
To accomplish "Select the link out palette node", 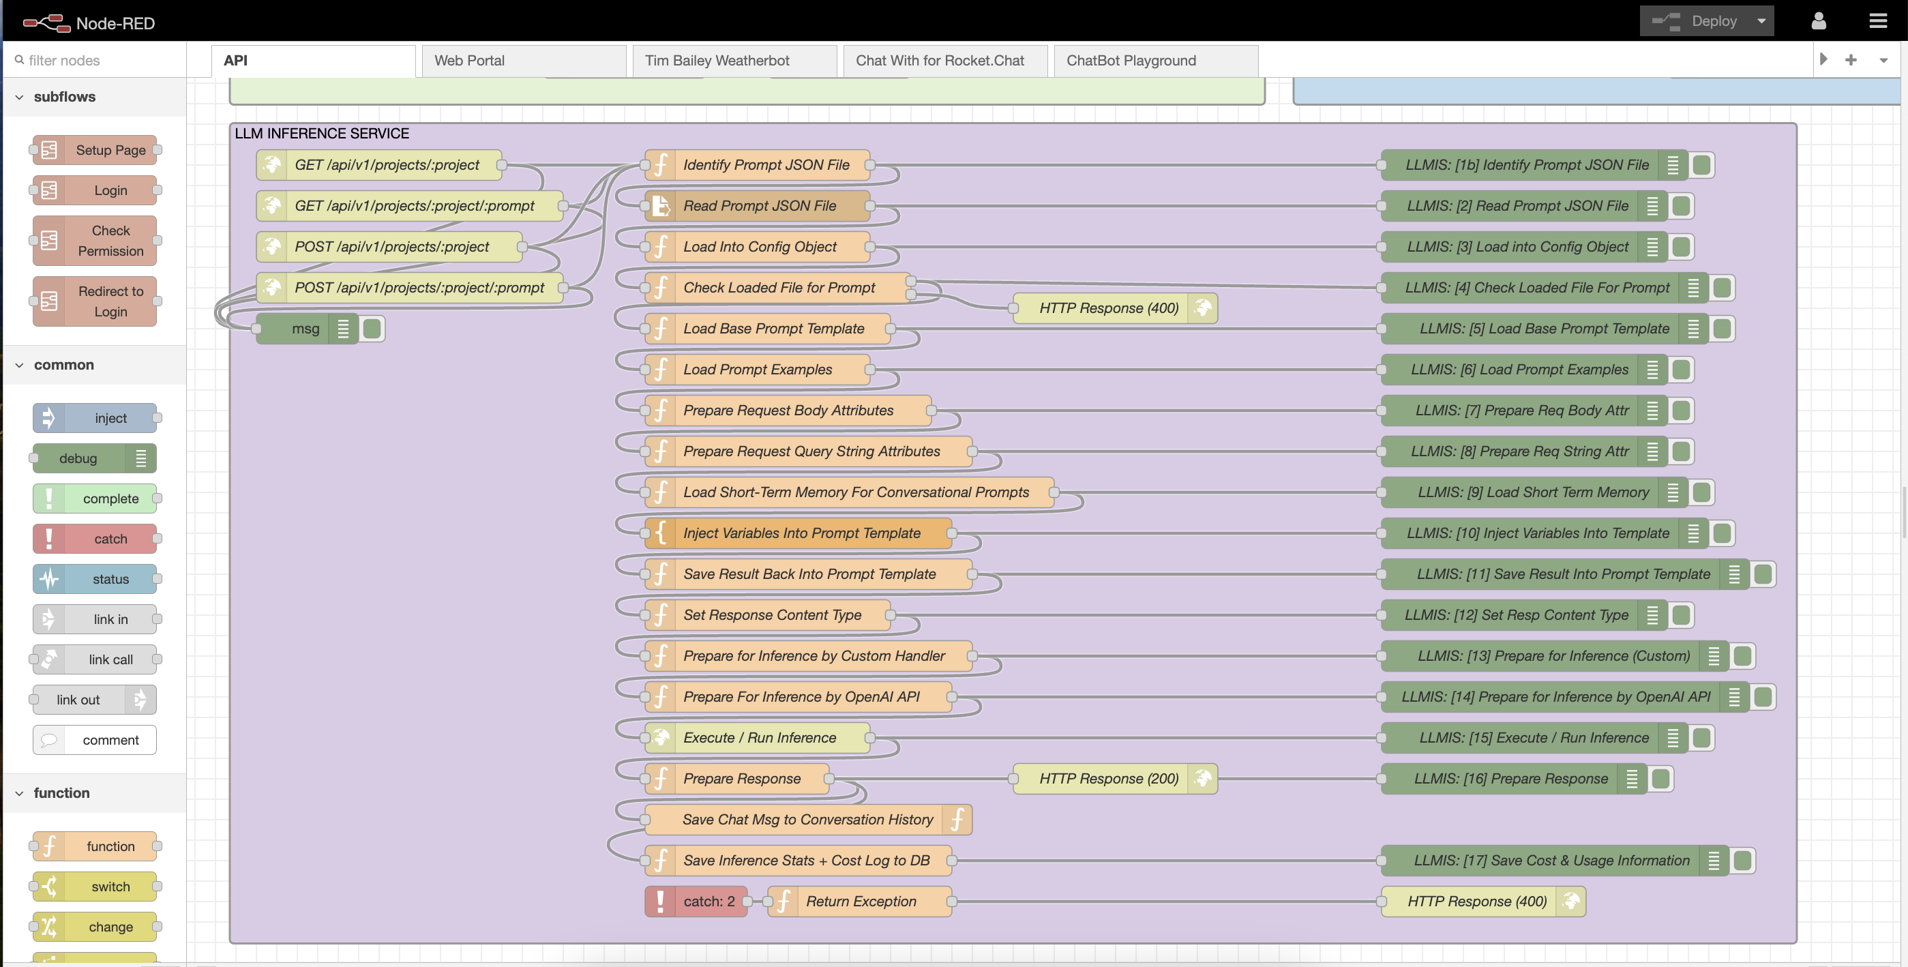I will [95, 700].
